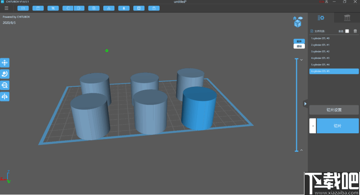Image resolution: width=360 pixels, height=195 pixels.
Task: Switch to transparent (透视) view mode
Action: [x=299, y=46]
